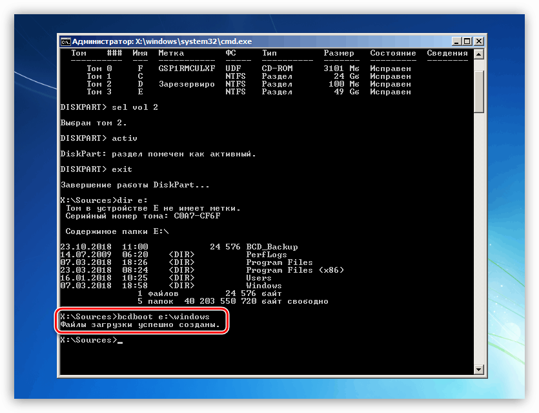Click the 'Program Files (x86)' entry
The image size is (539, 413).
(x=295, y=270)
